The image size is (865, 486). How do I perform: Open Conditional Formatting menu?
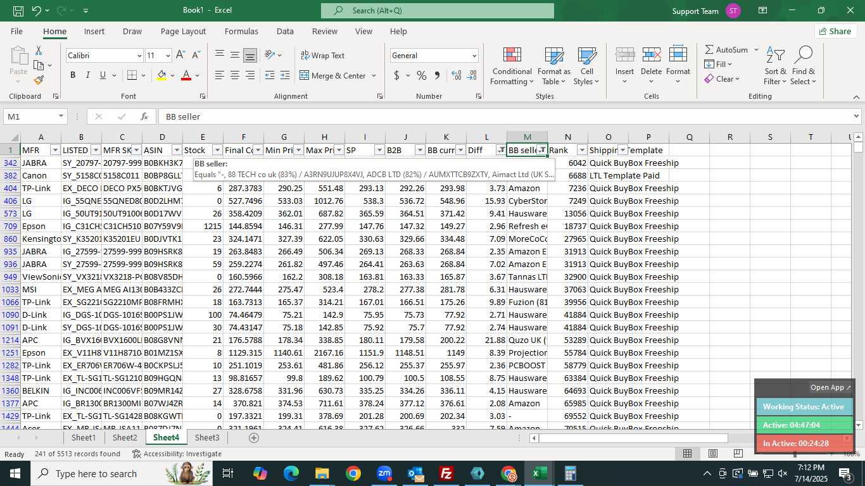pos(512,66)
